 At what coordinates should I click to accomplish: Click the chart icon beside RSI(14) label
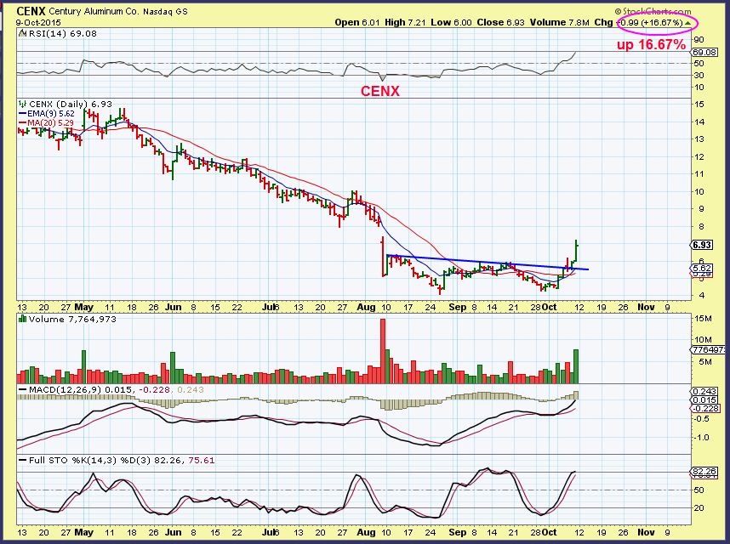pos(21,33)
